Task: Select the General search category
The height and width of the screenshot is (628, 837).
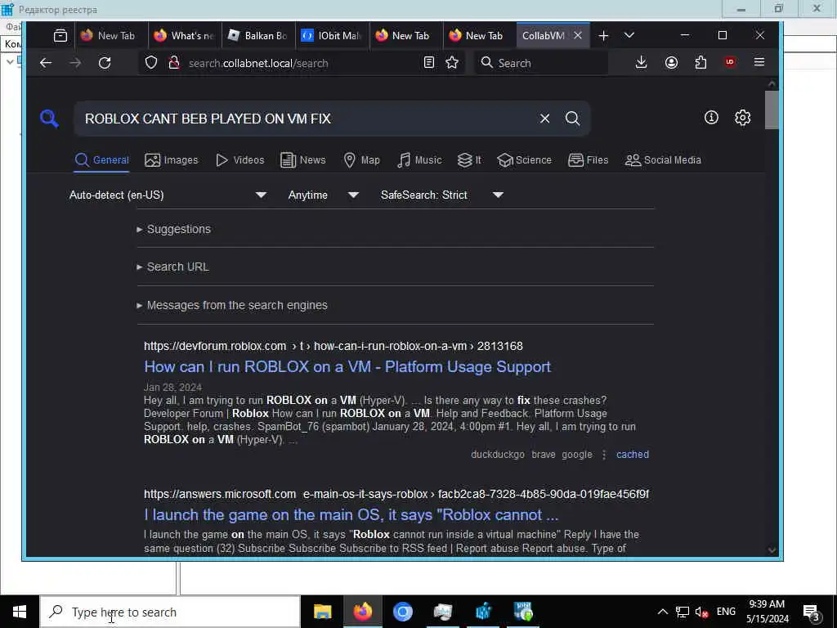Action: coord(102,159)
